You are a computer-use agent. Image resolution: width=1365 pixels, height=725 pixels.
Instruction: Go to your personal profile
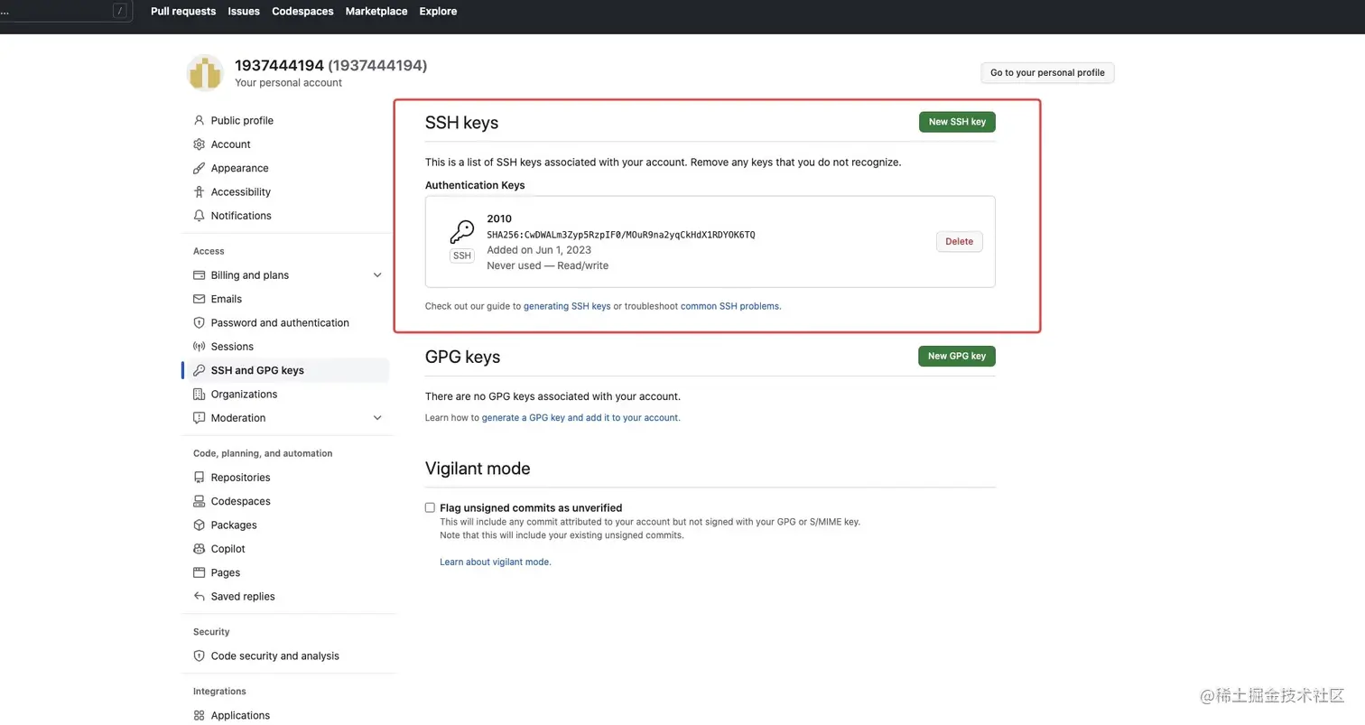click(1047, 73)
